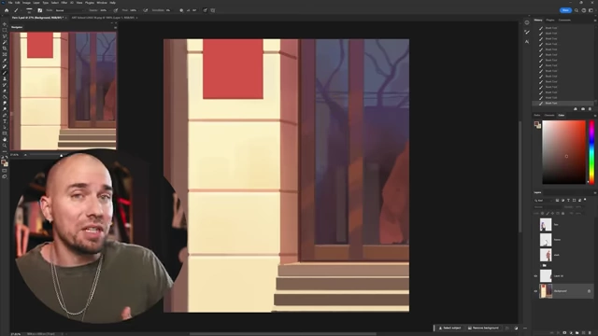This screenshot has height=336, width=598.
Task: Pick a color in the color field
Action: [563, 152]
